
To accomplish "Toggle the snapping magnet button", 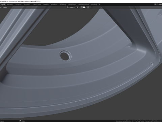I will coord(82,7).
